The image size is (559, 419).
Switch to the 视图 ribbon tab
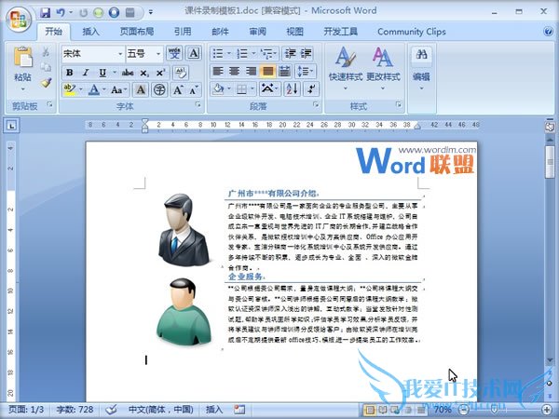click(x=294, y=32)
